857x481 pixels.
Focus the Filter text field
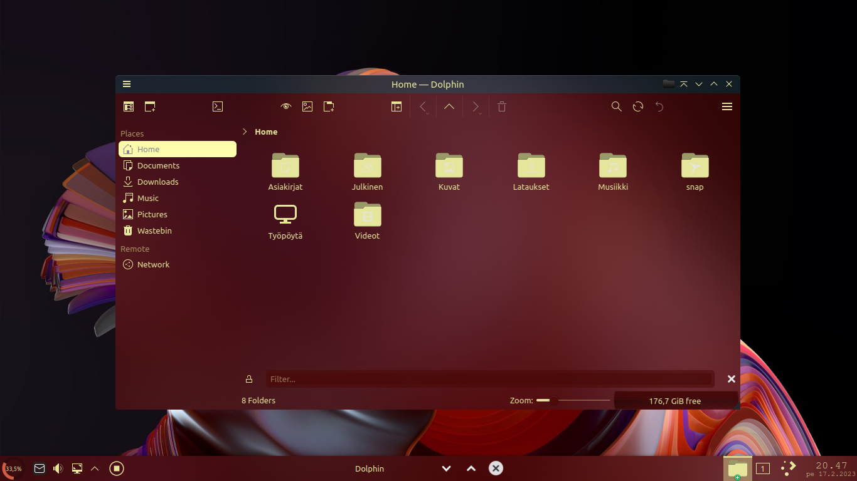point(490,379)
